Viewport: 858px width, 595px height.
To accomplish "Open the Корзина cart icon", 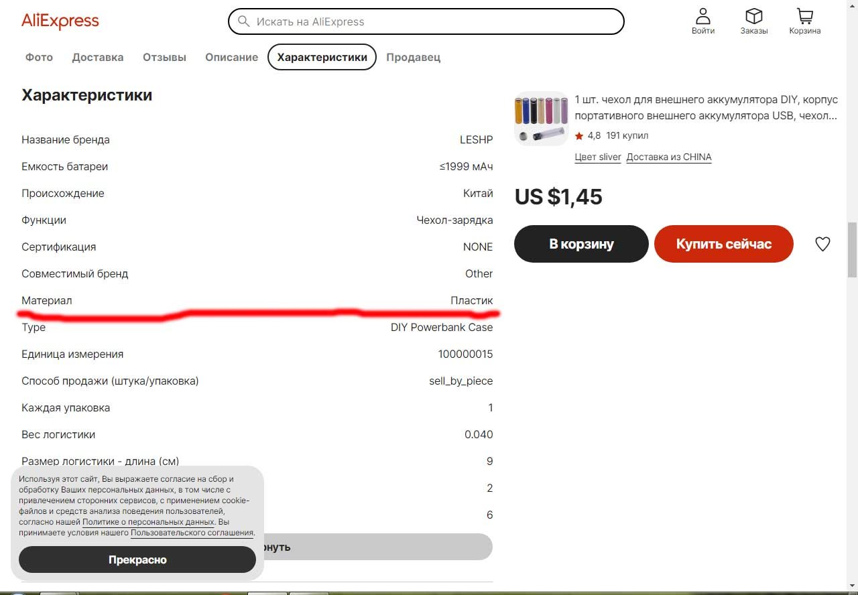I will click(805, 16).
